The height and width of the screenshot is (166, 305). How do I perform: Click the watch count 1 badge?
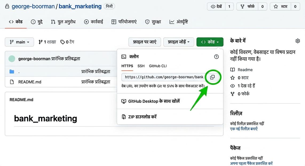click(x=229, y=6)
